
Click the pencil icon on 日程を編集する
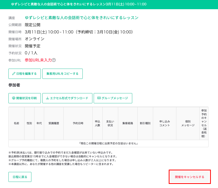[x=14, y=74]
